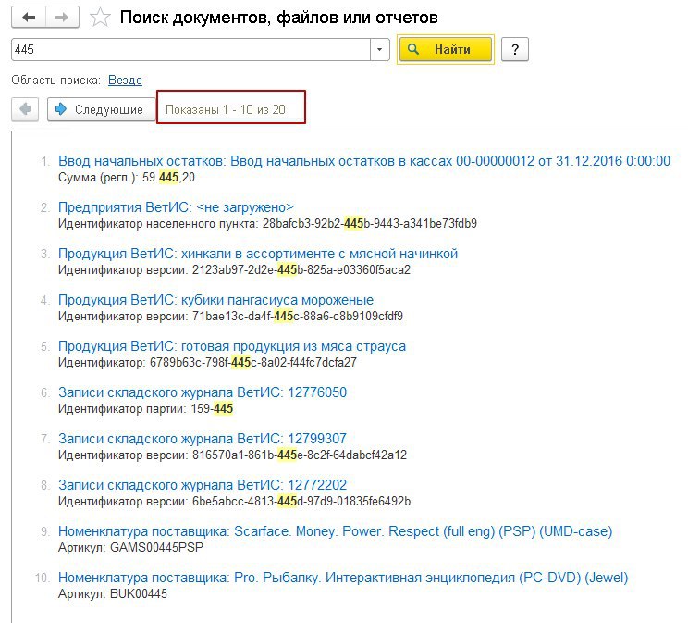Click the previous results arrow button

[25, 109]
